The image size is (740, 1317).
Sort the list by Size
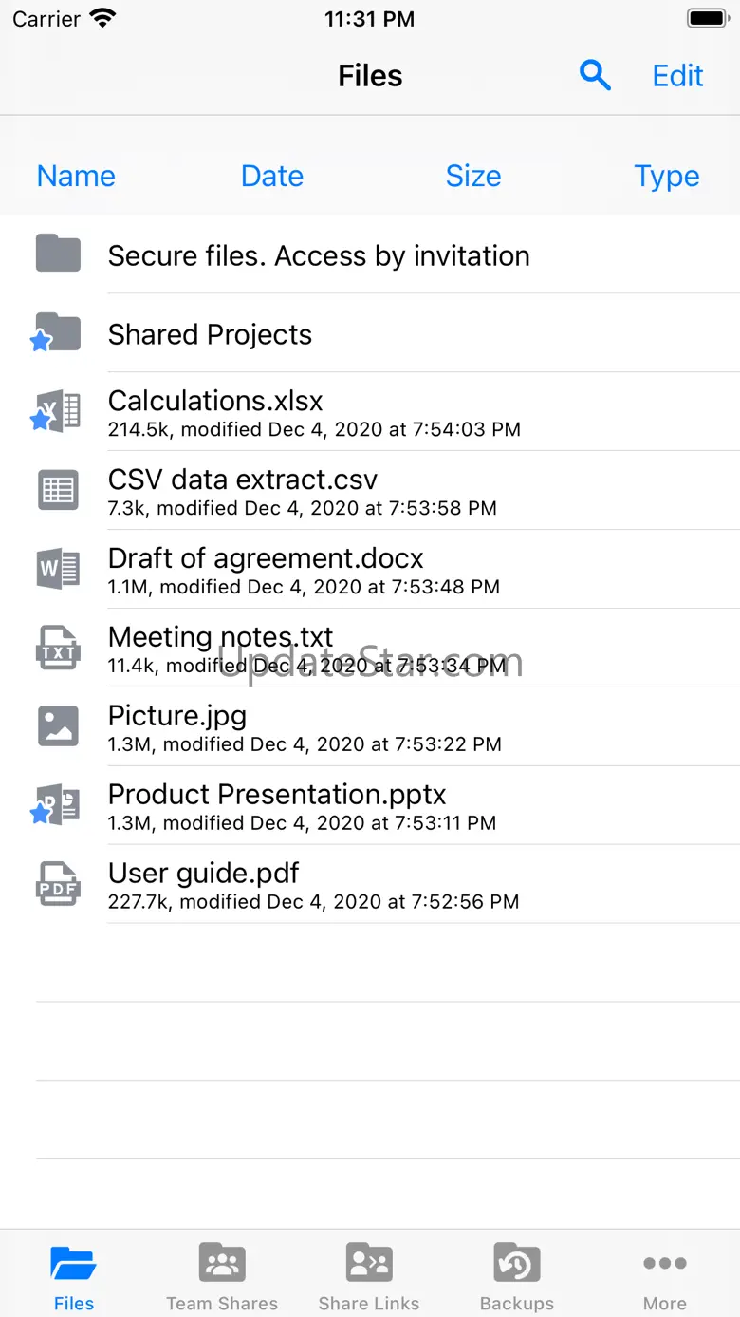pyautogui.click(x=473, y=176)
